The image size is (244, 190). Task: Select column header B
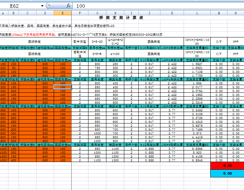[14, 13]
